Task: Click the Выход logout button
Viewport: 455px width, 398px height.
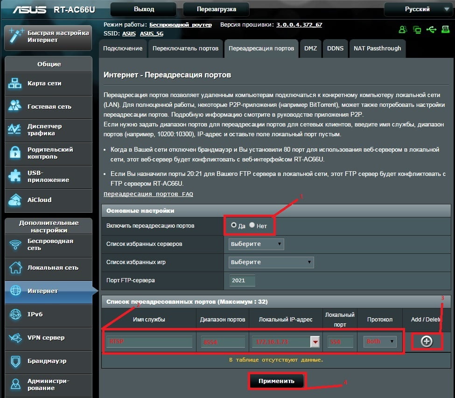Action: point(144,9)
